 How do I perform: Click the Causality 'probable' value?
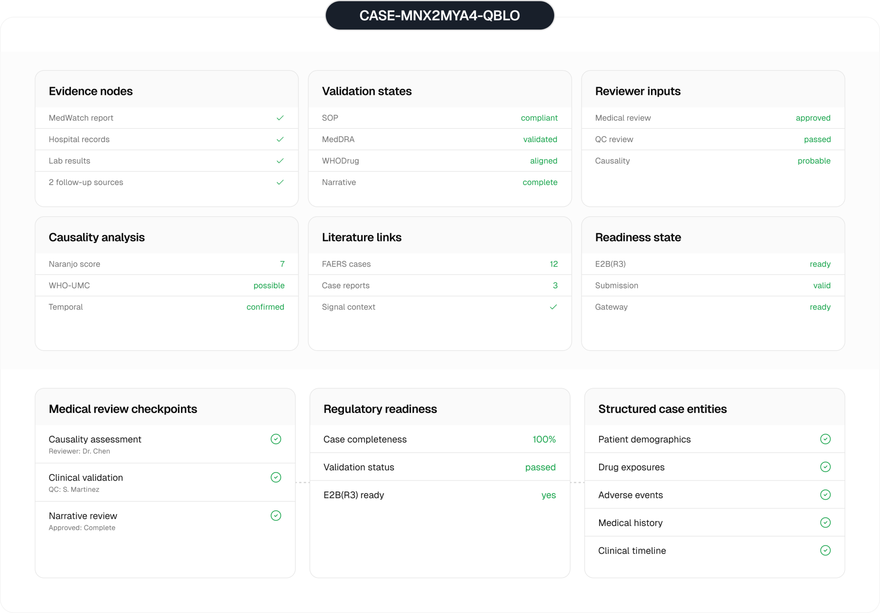point(814,161)
